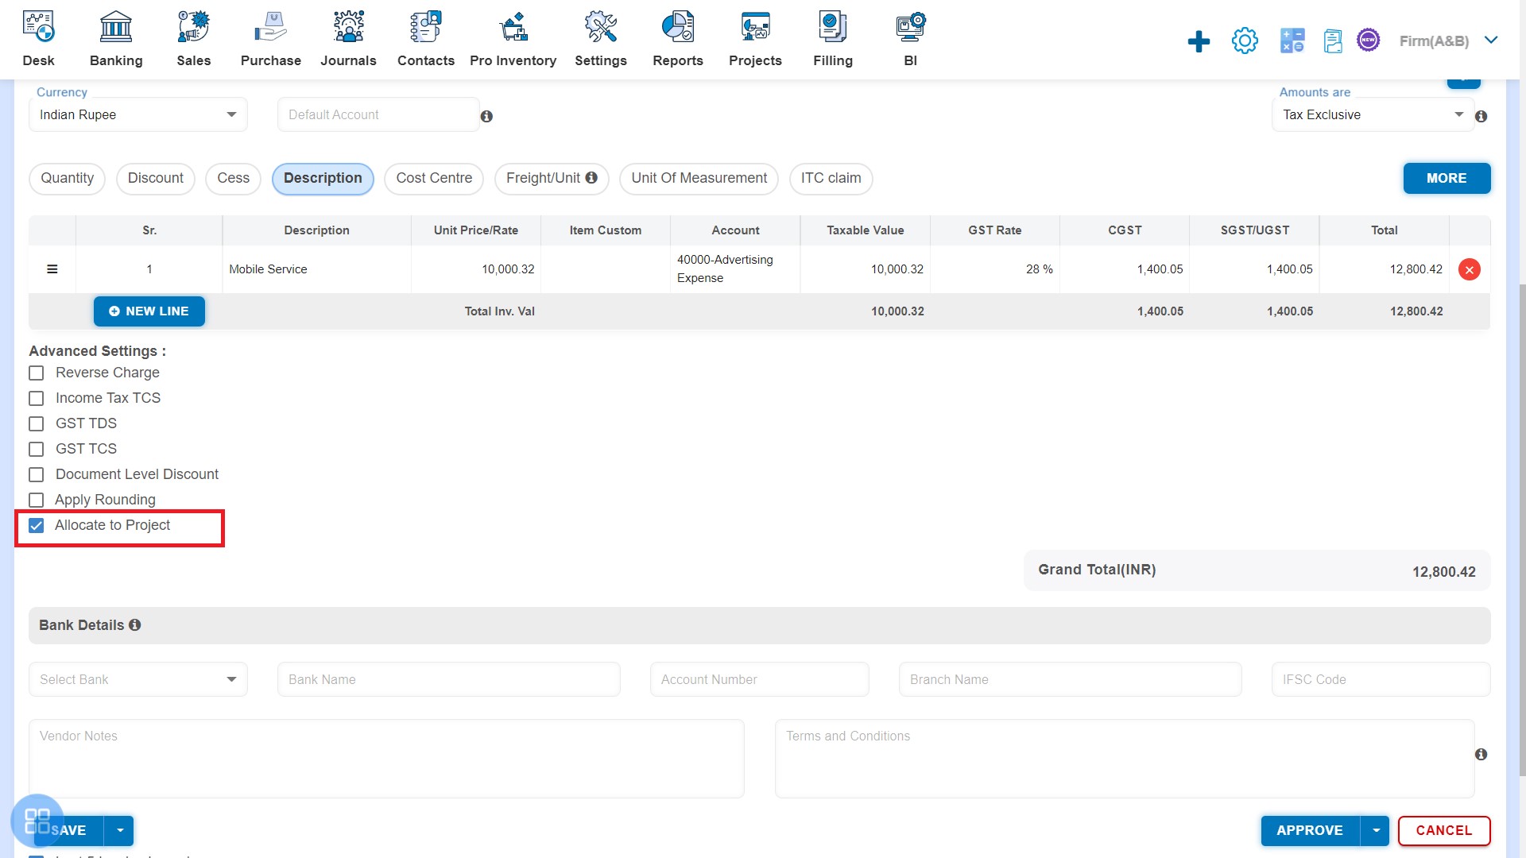The width and height of the screenshot is (1526, 858).
Task: Toggle the Reverse Charge checkbox
Action: (x=37, y=372)
